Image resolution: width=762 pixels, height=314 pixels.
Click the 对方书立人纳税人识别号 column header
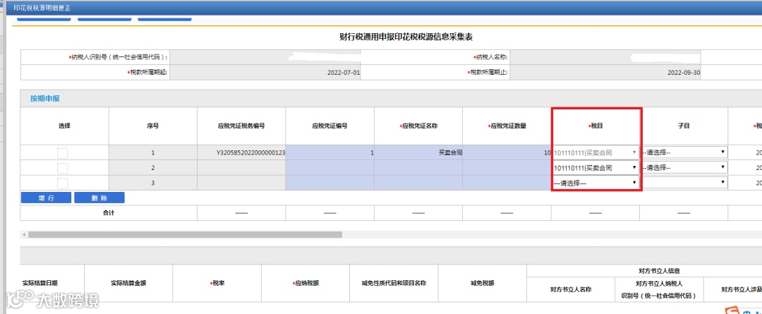(659, 289)
